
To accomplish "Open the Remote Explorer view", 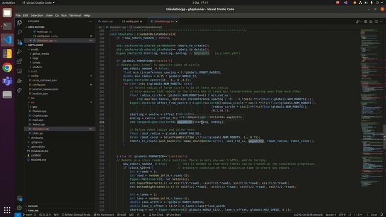I will coord(19,71).
